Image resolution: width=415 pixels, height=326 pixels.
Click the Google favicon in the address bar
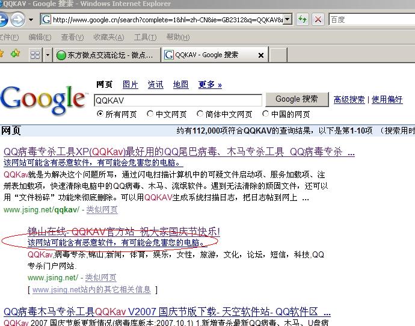[x=46, y=19]
